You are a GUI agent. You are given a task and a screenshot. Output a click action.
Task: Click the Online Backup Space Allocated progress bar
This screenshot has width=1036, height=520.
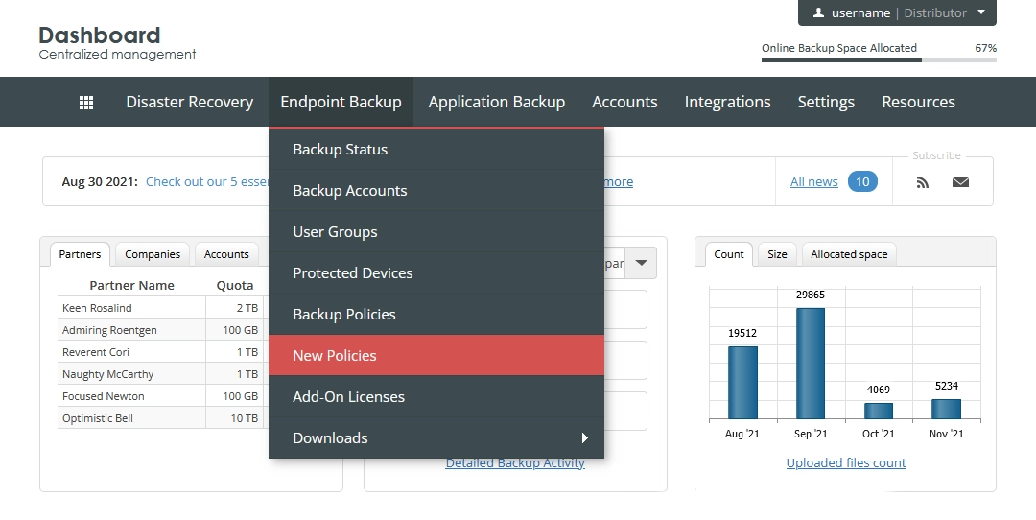pos(879,60)
